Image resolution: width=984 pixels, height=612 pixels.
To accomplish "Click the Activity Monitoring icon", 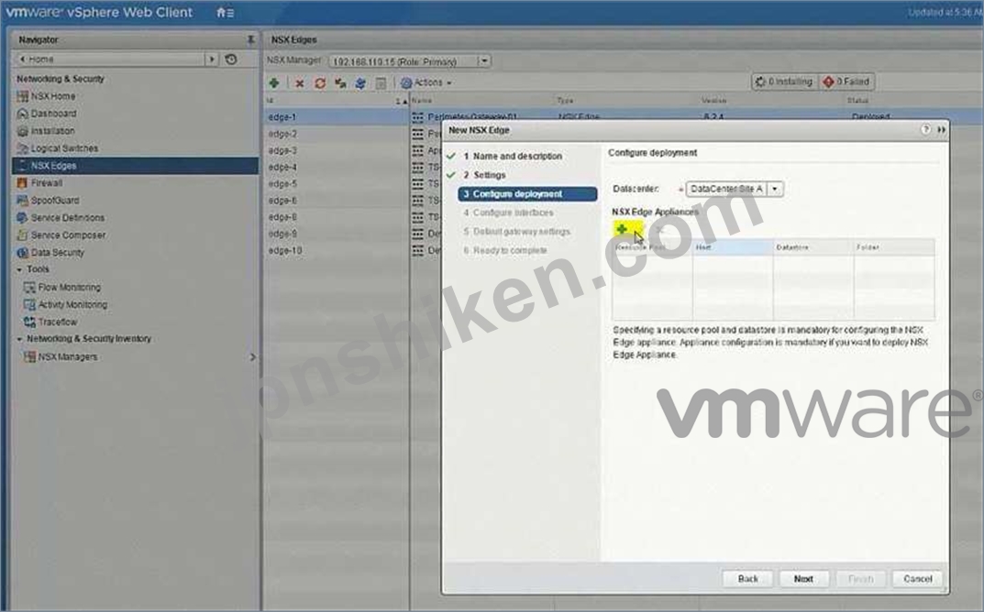I will (x=28, y=305).
